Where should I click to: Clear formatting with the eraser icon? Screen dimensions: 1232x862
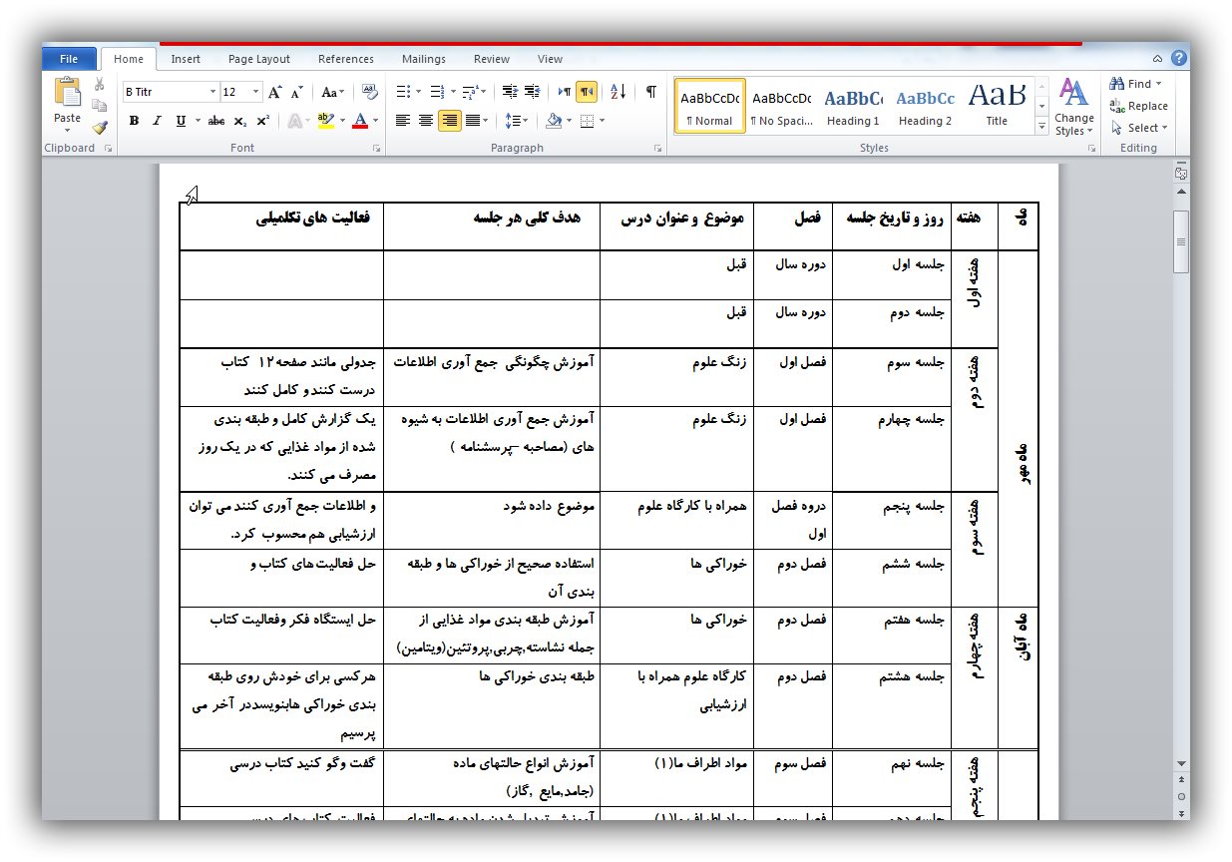(x=369, y=92)
